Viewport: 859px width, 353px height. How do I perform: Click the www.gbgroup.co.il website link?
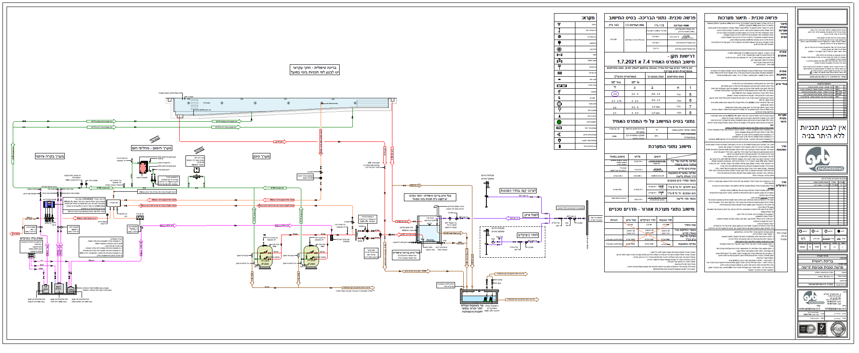[x=810, y=308]
